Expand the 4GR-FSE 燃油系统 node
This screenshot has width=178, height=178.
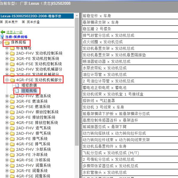coord(7,107)
